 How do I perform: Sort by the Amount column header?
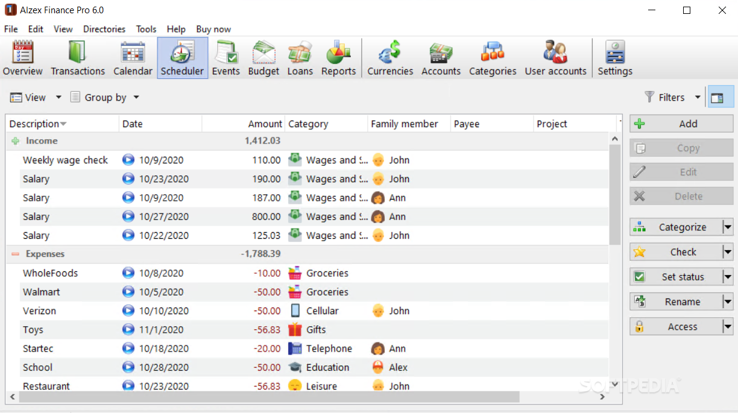click(x=244, y=124)
